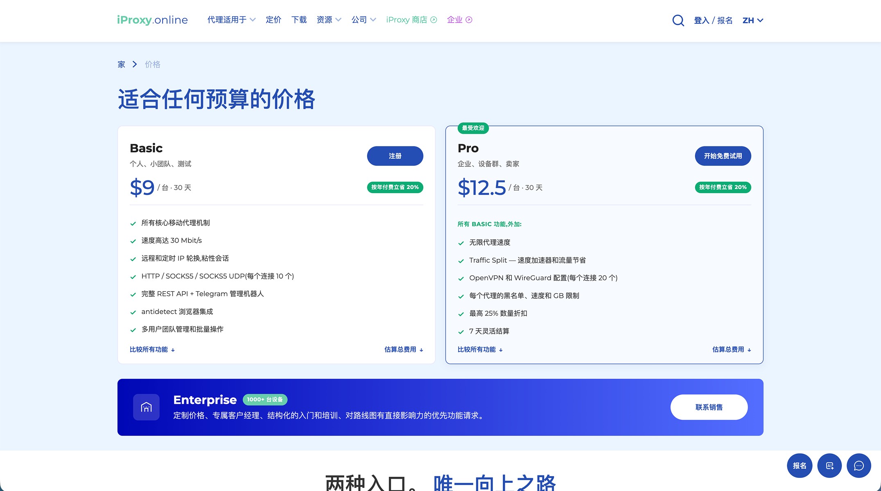Screen dimensions: 881x491
Task: Click the 所有 BASIC 功能,外加 heading
Action: [490, 224]
